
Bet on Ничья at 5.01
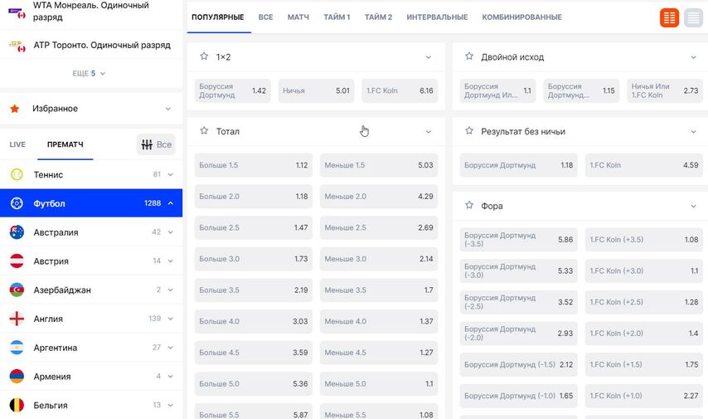click(316, 90)
